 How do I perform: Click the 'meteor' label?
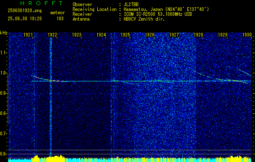[58, 13]
